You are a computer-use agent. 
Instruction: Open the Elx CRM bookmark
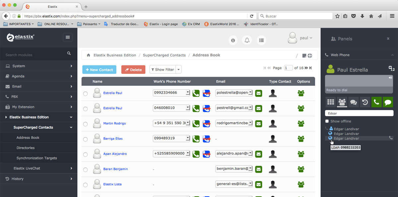click(x=191, y=24)
